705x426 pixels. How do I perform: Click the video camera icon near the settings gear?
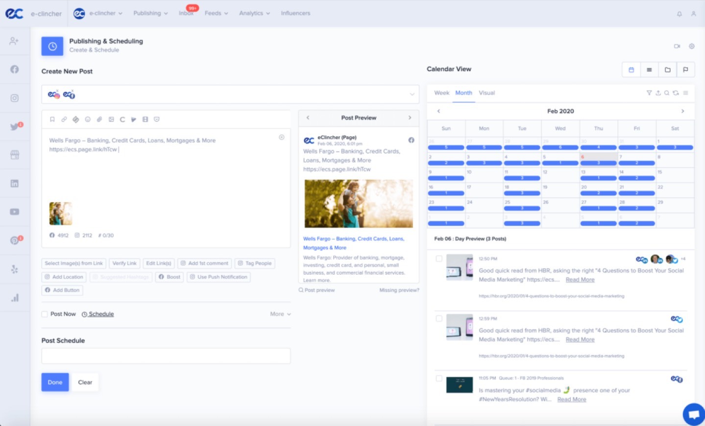tap(677, 46)
